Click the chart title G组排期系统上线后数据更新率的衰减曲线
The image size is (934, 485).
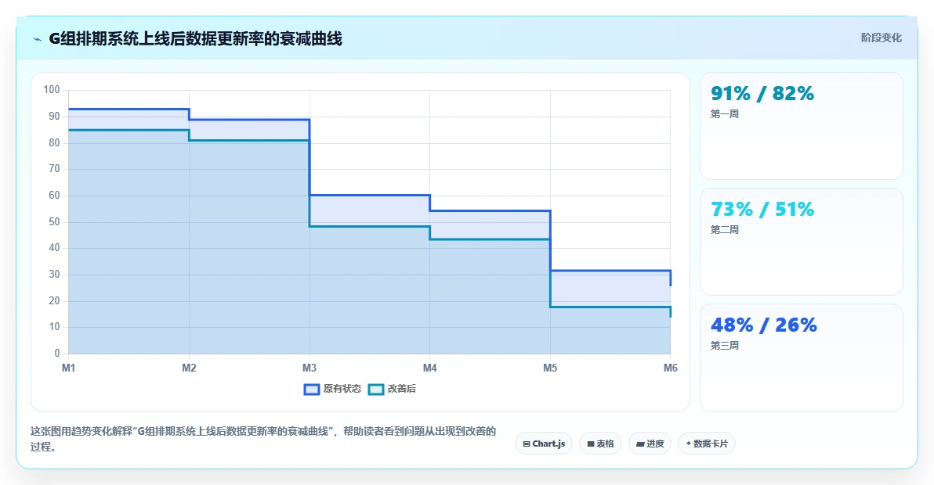point(195,39)
